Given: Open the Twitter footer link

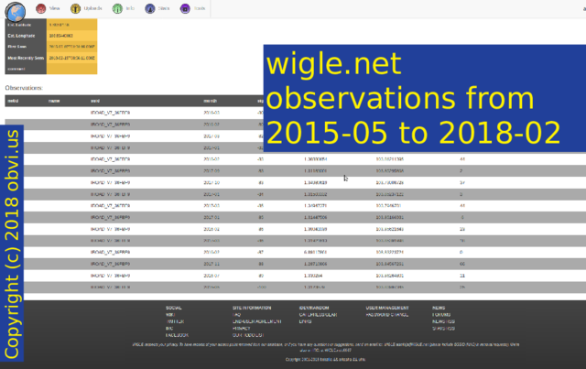Looking at the screenshot, I should tap(175, 321).
